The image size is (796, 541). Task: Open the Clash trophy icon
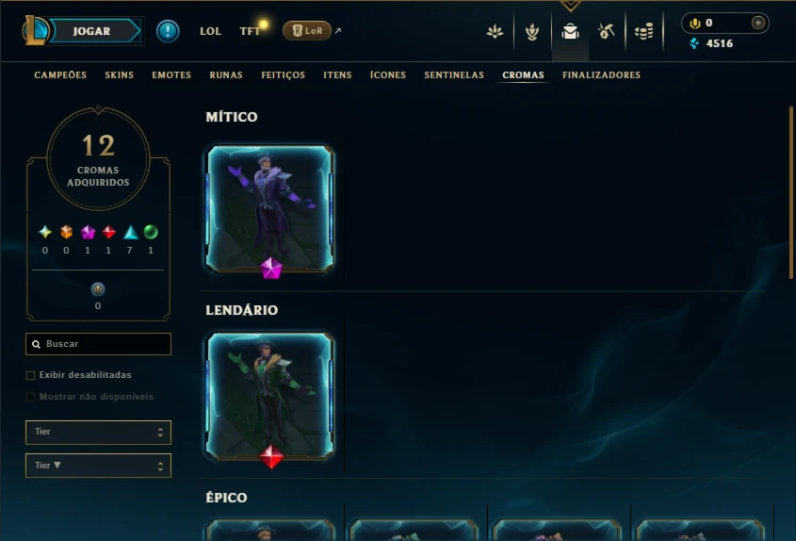(x=532, y=31)
